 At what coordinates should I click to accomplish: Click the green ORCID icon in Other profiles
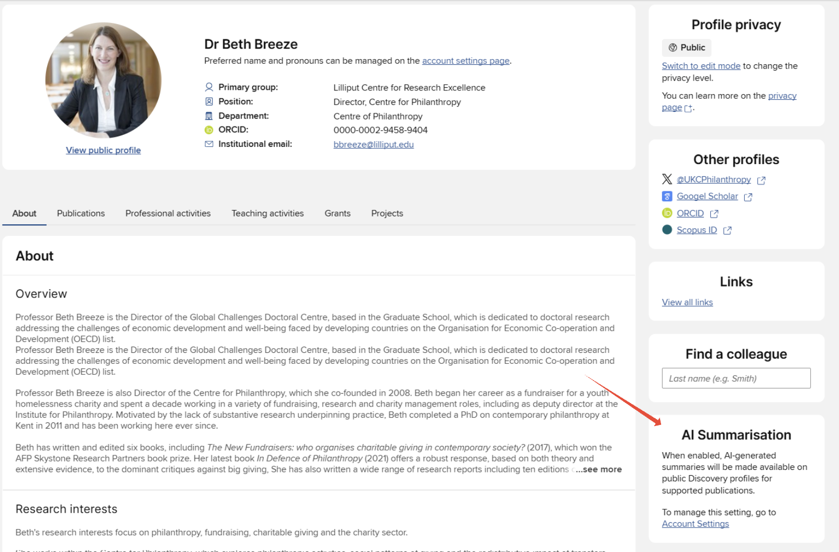[667, 213]
